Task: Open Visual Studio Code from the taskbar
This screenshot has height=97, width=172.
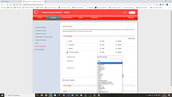Action: click(68, 95)
